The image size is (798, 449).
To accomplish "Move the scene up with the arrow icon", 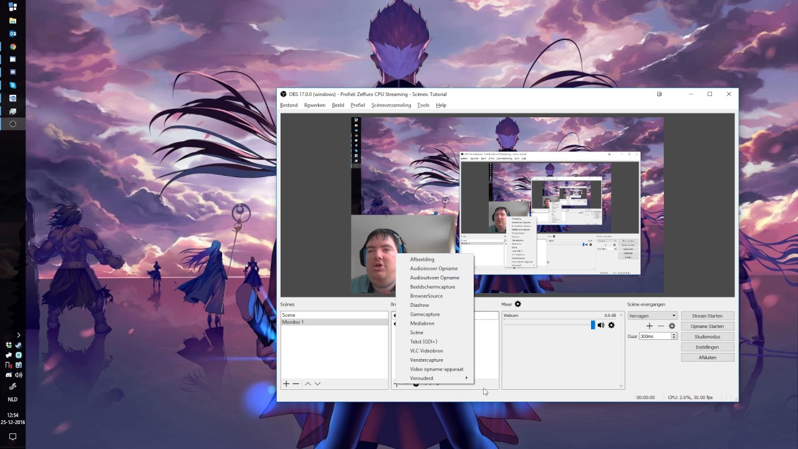I will click(x=307, y=384).
